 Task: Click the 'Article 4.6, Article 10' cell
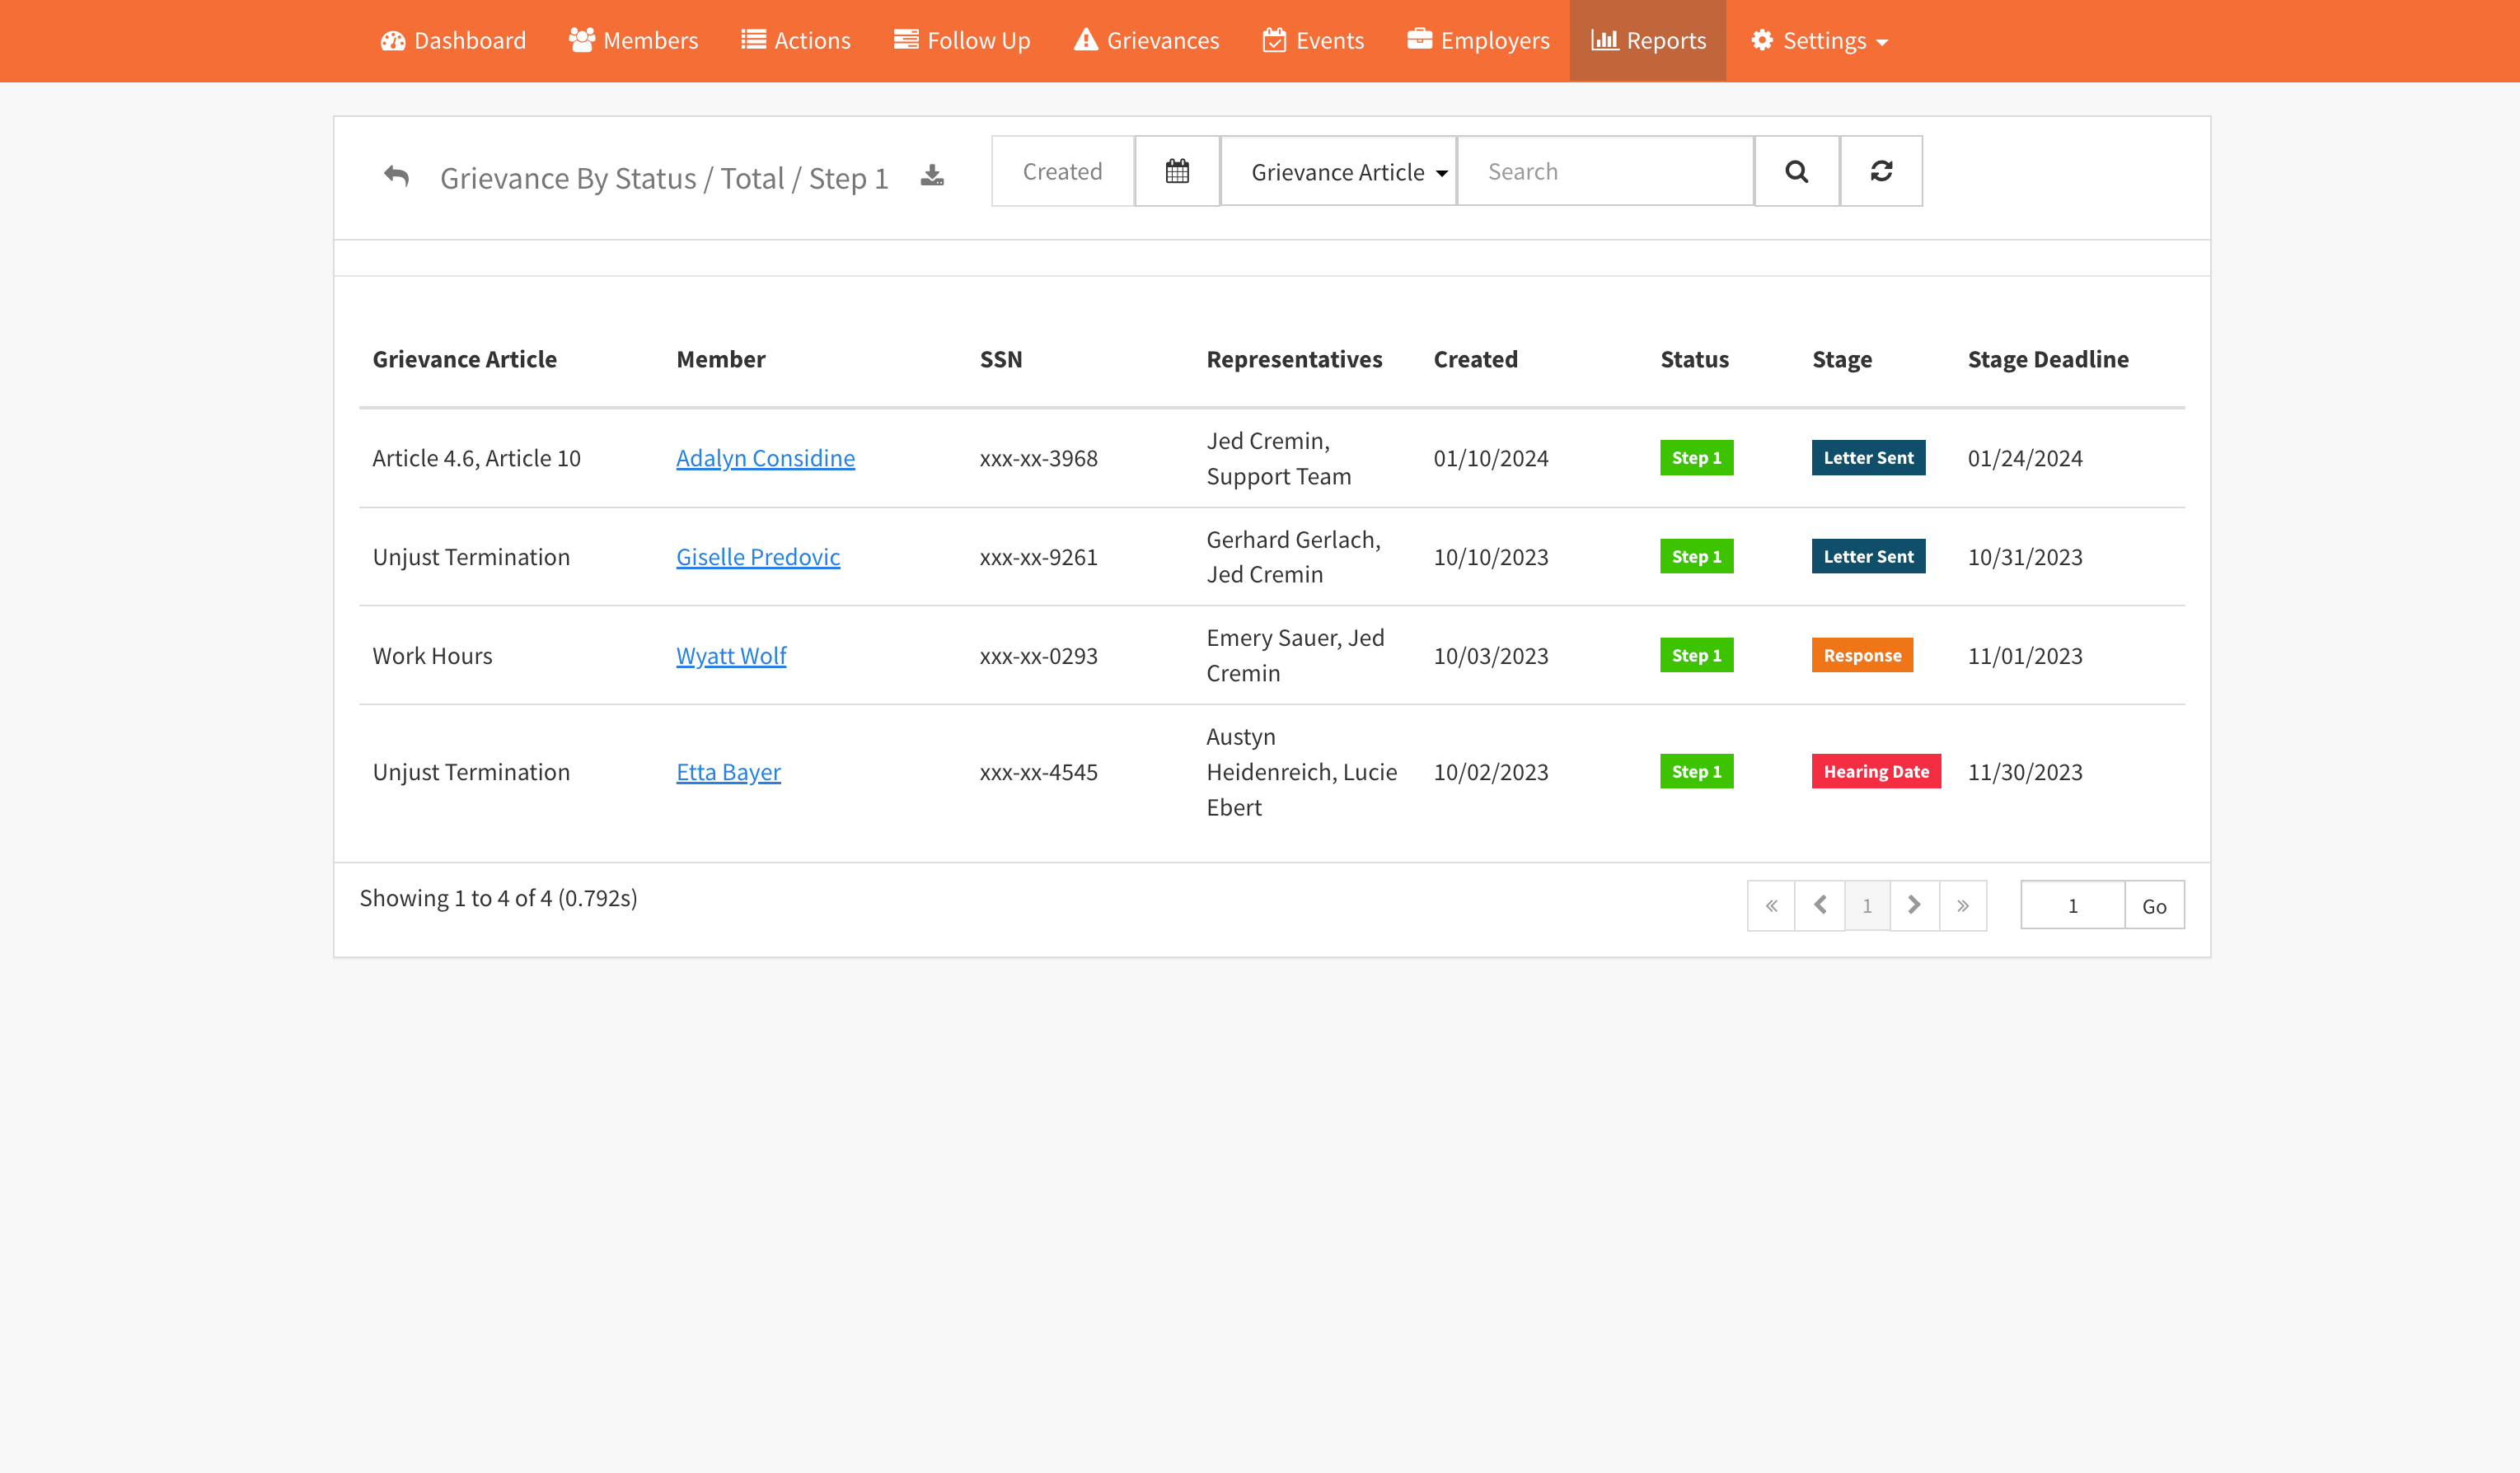coord(476,458)
